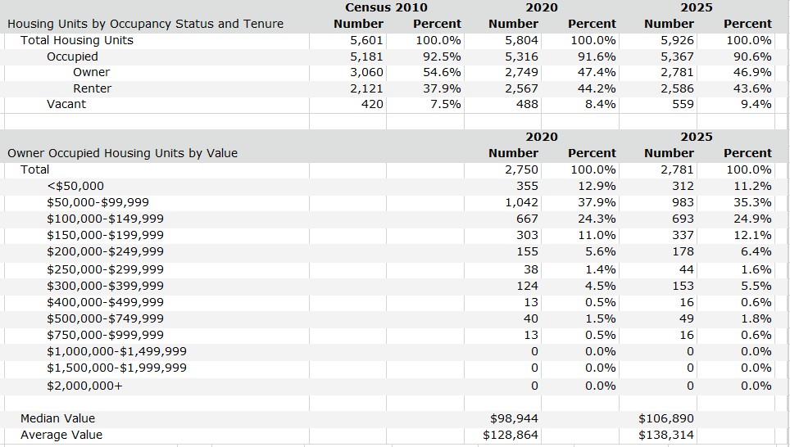
Task: Click the Median Value label
Action: pos(57,418)
